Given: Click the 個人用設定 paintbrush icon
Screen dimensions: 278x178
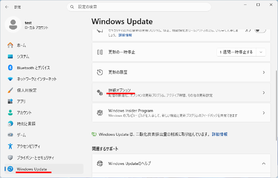Looking at the screenshot, I should [x=10, y=90].
